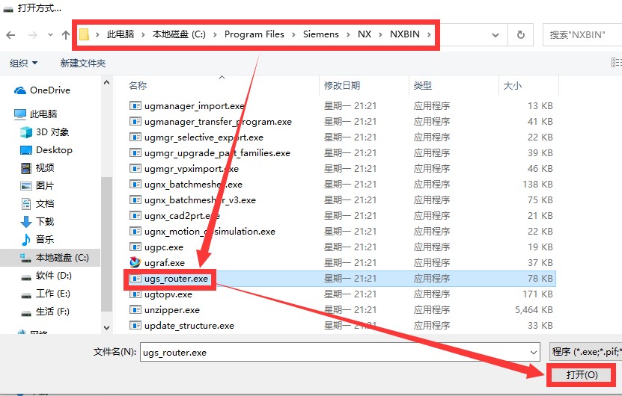Image resolution: width=622 pixels, height=396 pixels.
Task: Select update_structure.exe file
Action: 182,326
